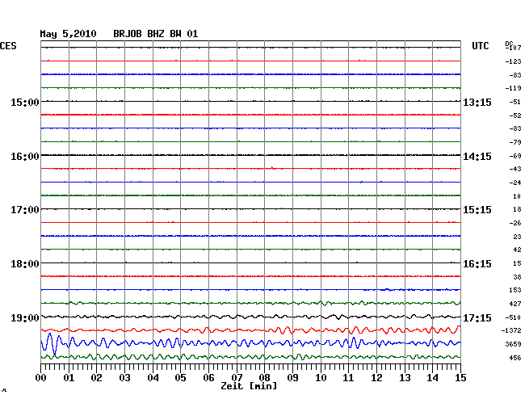This screenshot has height=399, width=525.
Task: Select the DC offset value '-79'
Action: coord(515,142)
